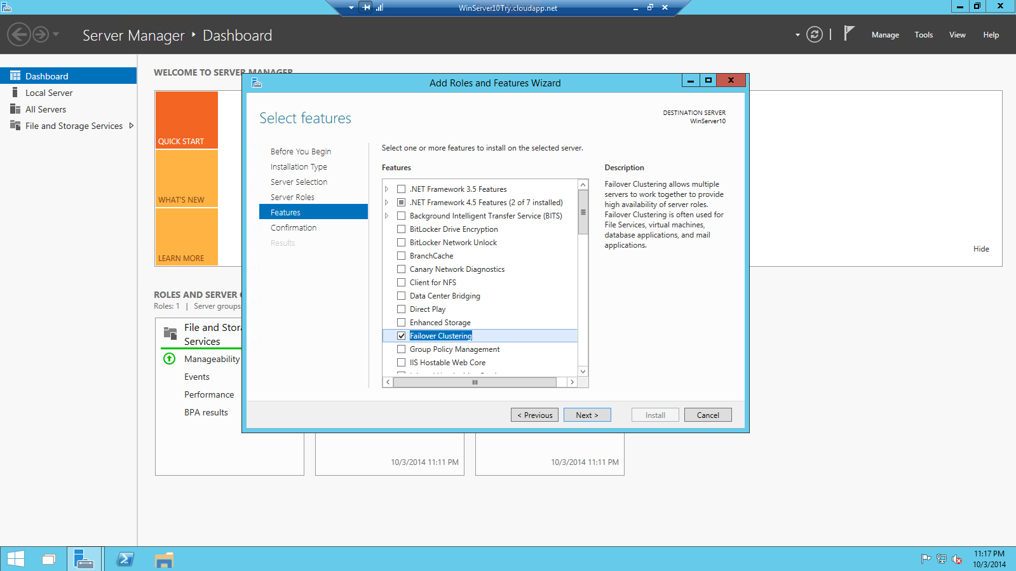
Task: Go to the Server Roles wizard step
Action: tap(292, 198)
